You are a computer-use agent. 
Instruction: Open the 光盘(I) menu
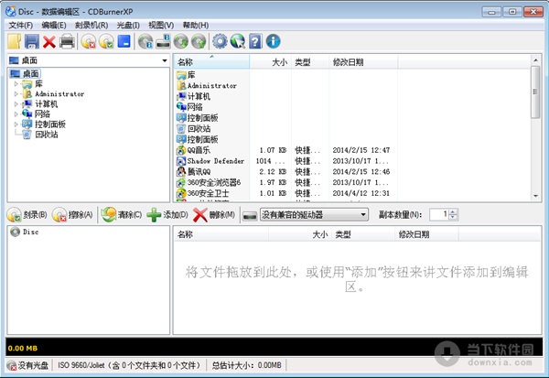[x=128, y=26]
